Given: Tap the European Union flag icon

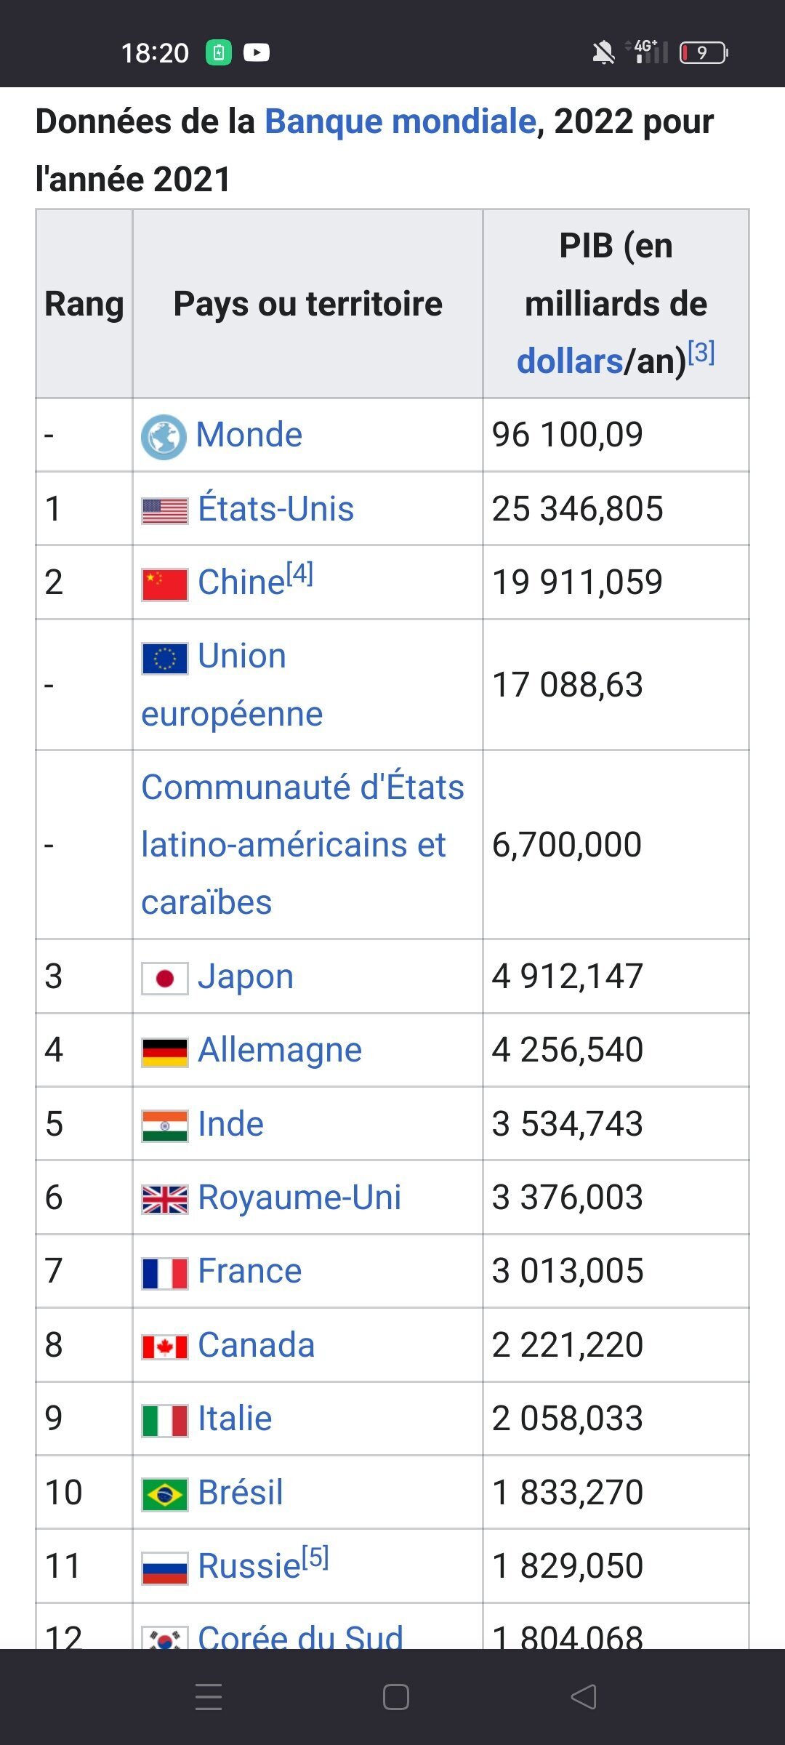Looking at the screenshot, I should click(x=165, y=658).
